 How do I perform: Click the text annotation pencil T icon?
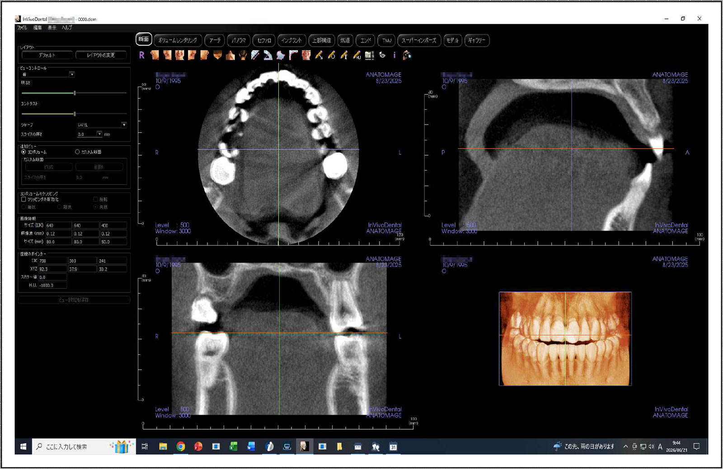point(344,55)
